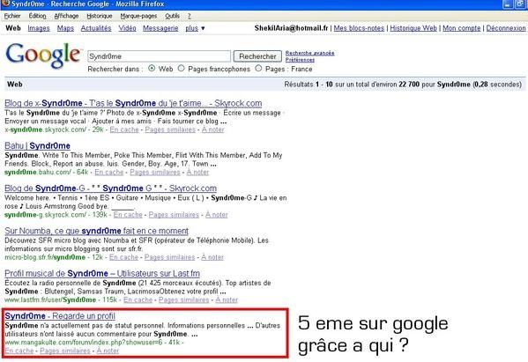Open En cache for micro-blog.sfr.fr result
This screenshot has width=528, height=362.
(x=123, y=257)
